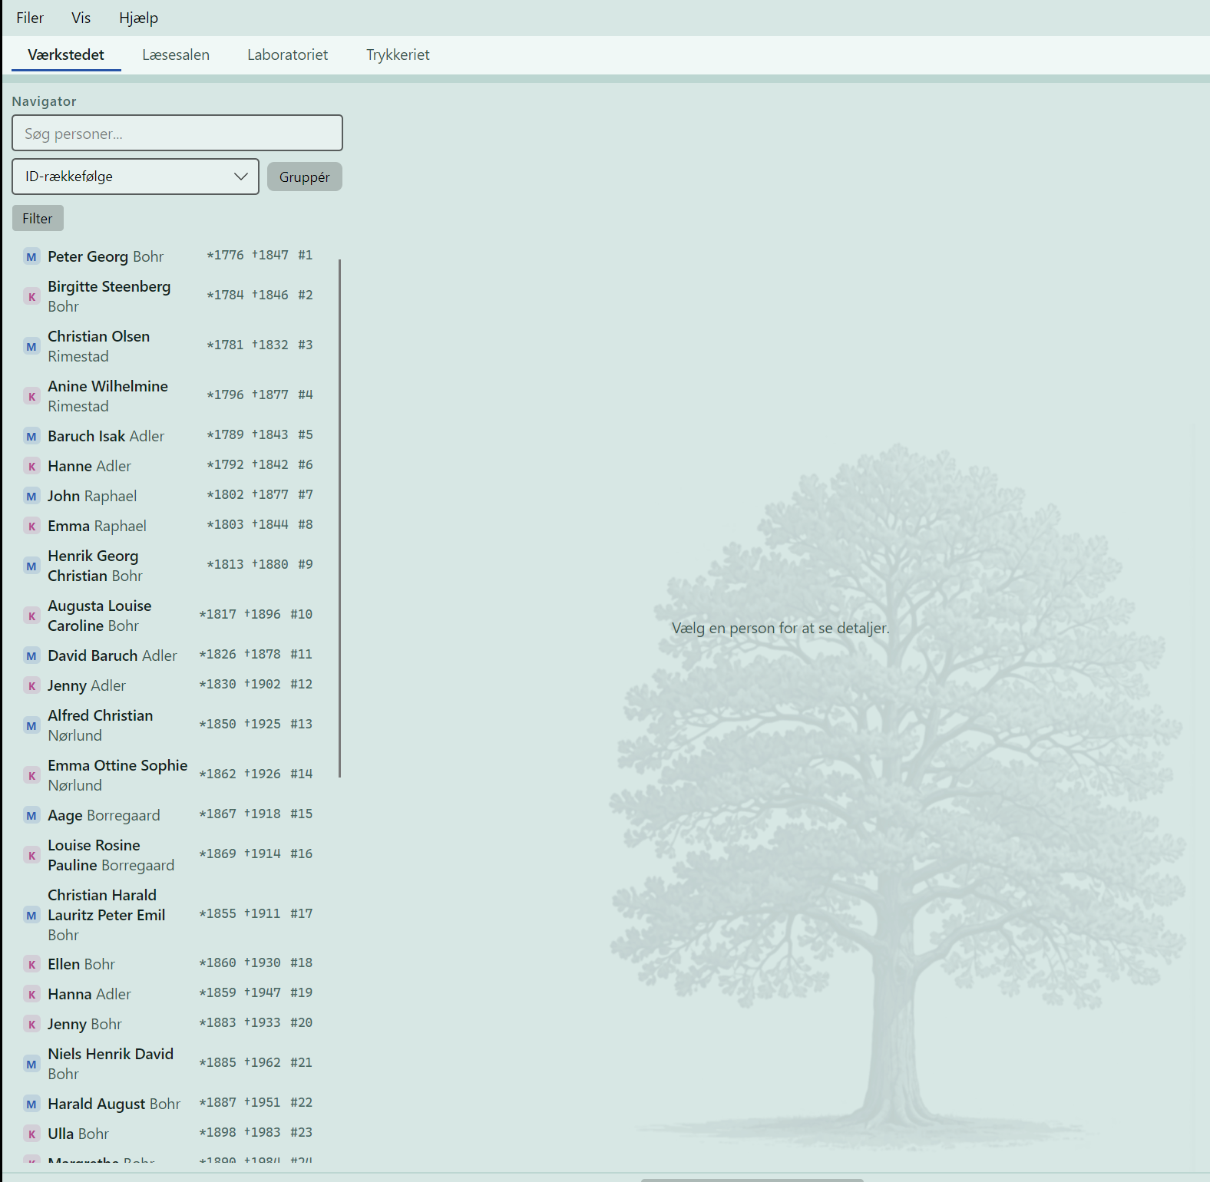Click the K icon beside Augusta Louise Caroline Bohr
Screen dimensions: 1210x1182
(31, 616)
